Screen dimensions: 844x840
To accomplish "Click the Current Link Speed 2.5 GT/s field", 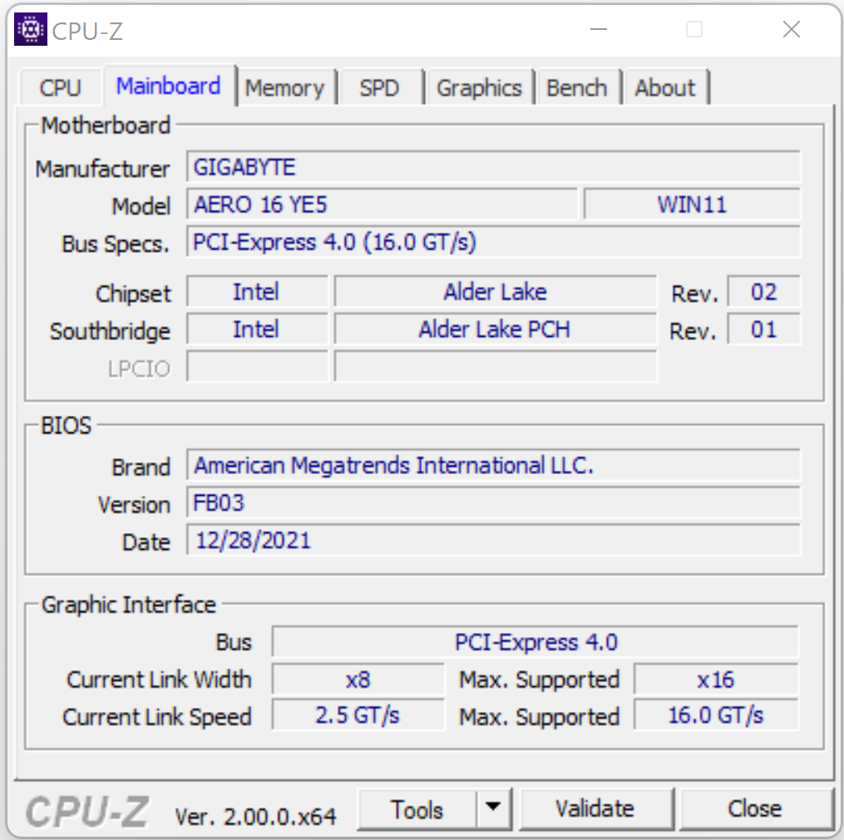I will coord(358,715).
